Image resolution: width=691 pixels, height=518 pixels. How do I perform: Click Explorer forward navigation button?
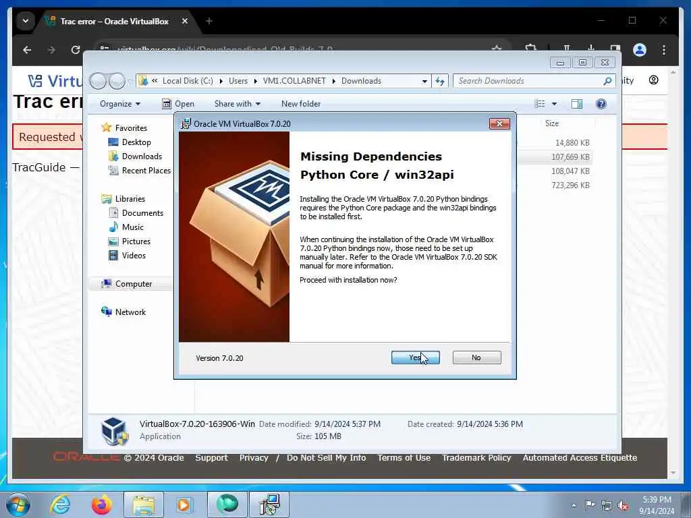117,81
